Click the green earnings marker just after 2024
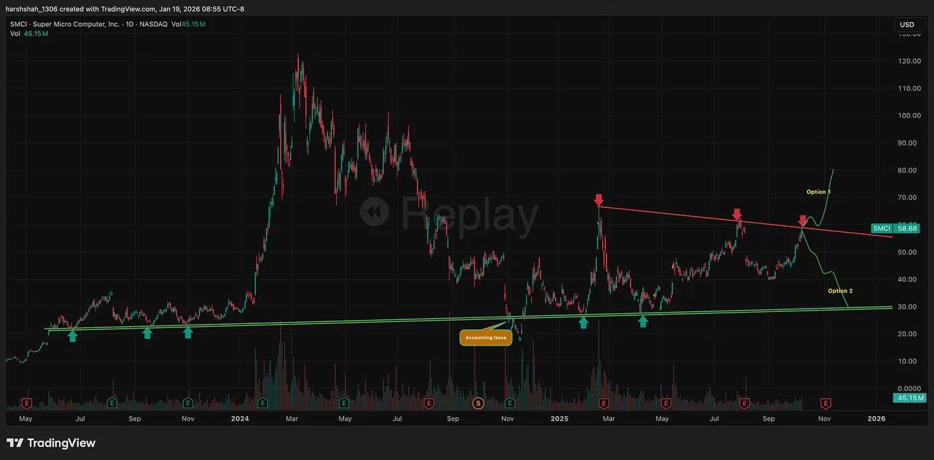This screenshot has height=460, width=934. [x=262, y=403]
